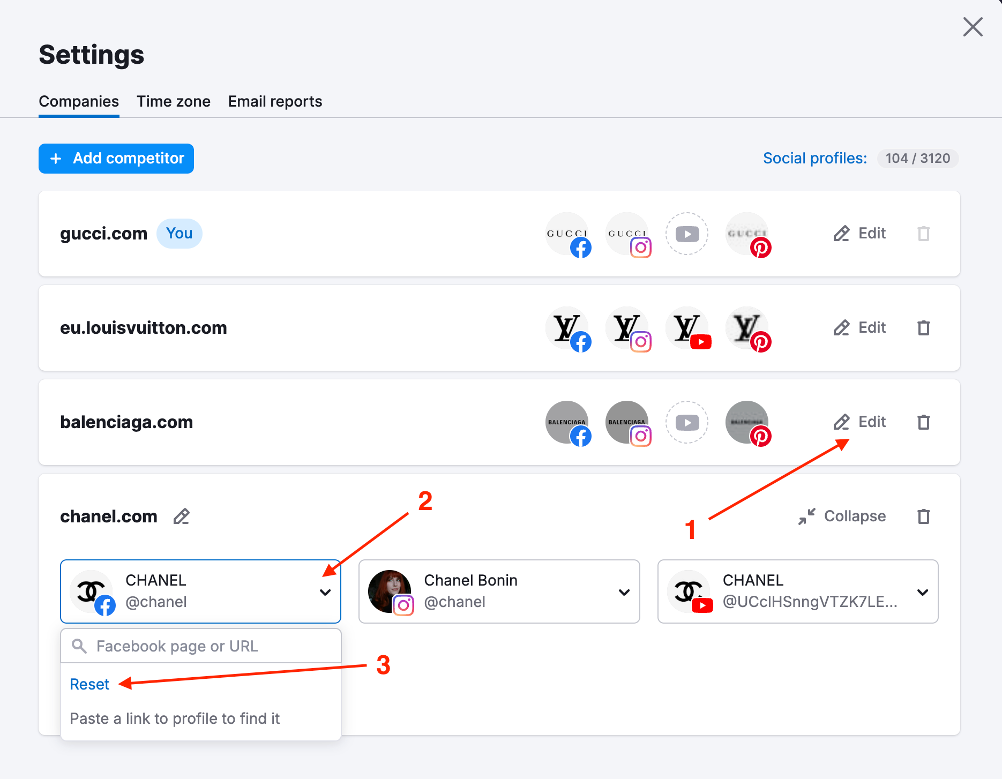
Task: Open Balenciaga's Instagram profile icon
Action: click(x=628, y=423)
